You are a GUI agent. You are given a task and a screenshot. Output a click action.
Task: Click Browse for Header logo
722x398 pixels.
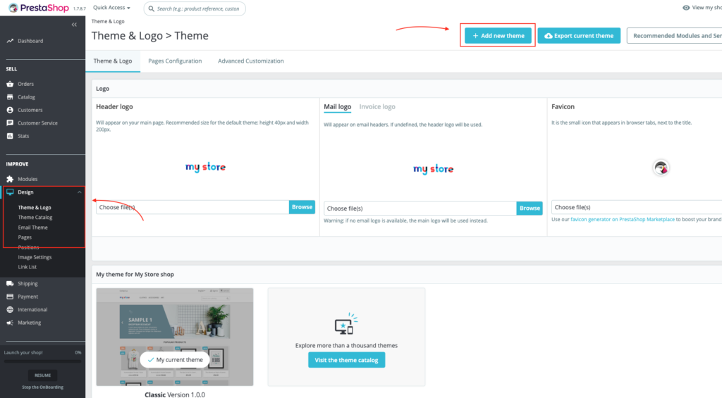coord(302,207)
